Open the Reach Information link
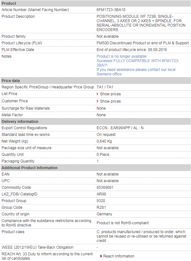The width and height of the screenshot is (191, 261). pos(119,256)
